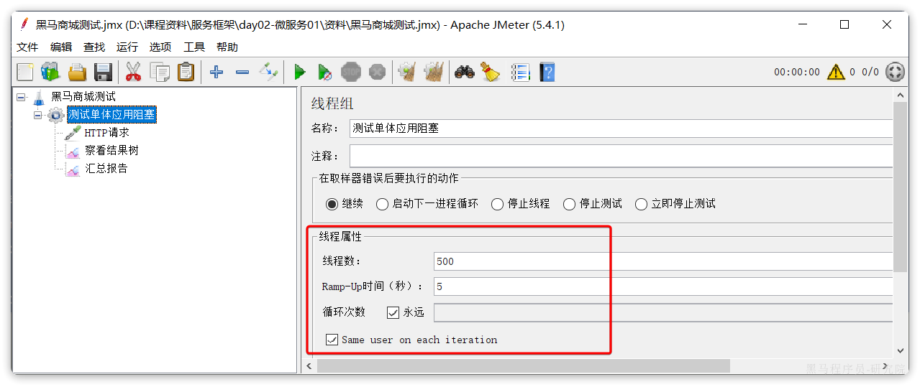Viewport: 920px width, 387px height.
Task: Click the broom Clear results icon
Action: (491, 72)
